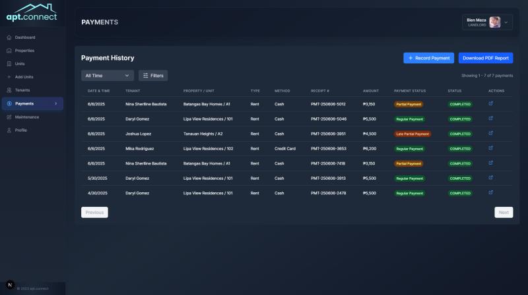Click the Payment History heading

[108, 58]
